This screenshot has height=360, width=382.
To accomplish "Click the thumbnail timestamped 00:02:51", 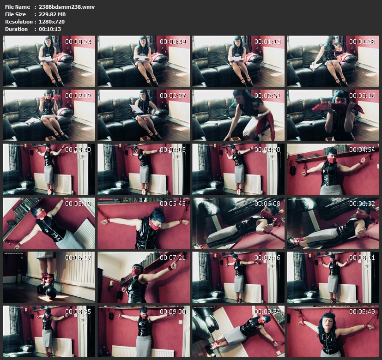I will 238,115.
